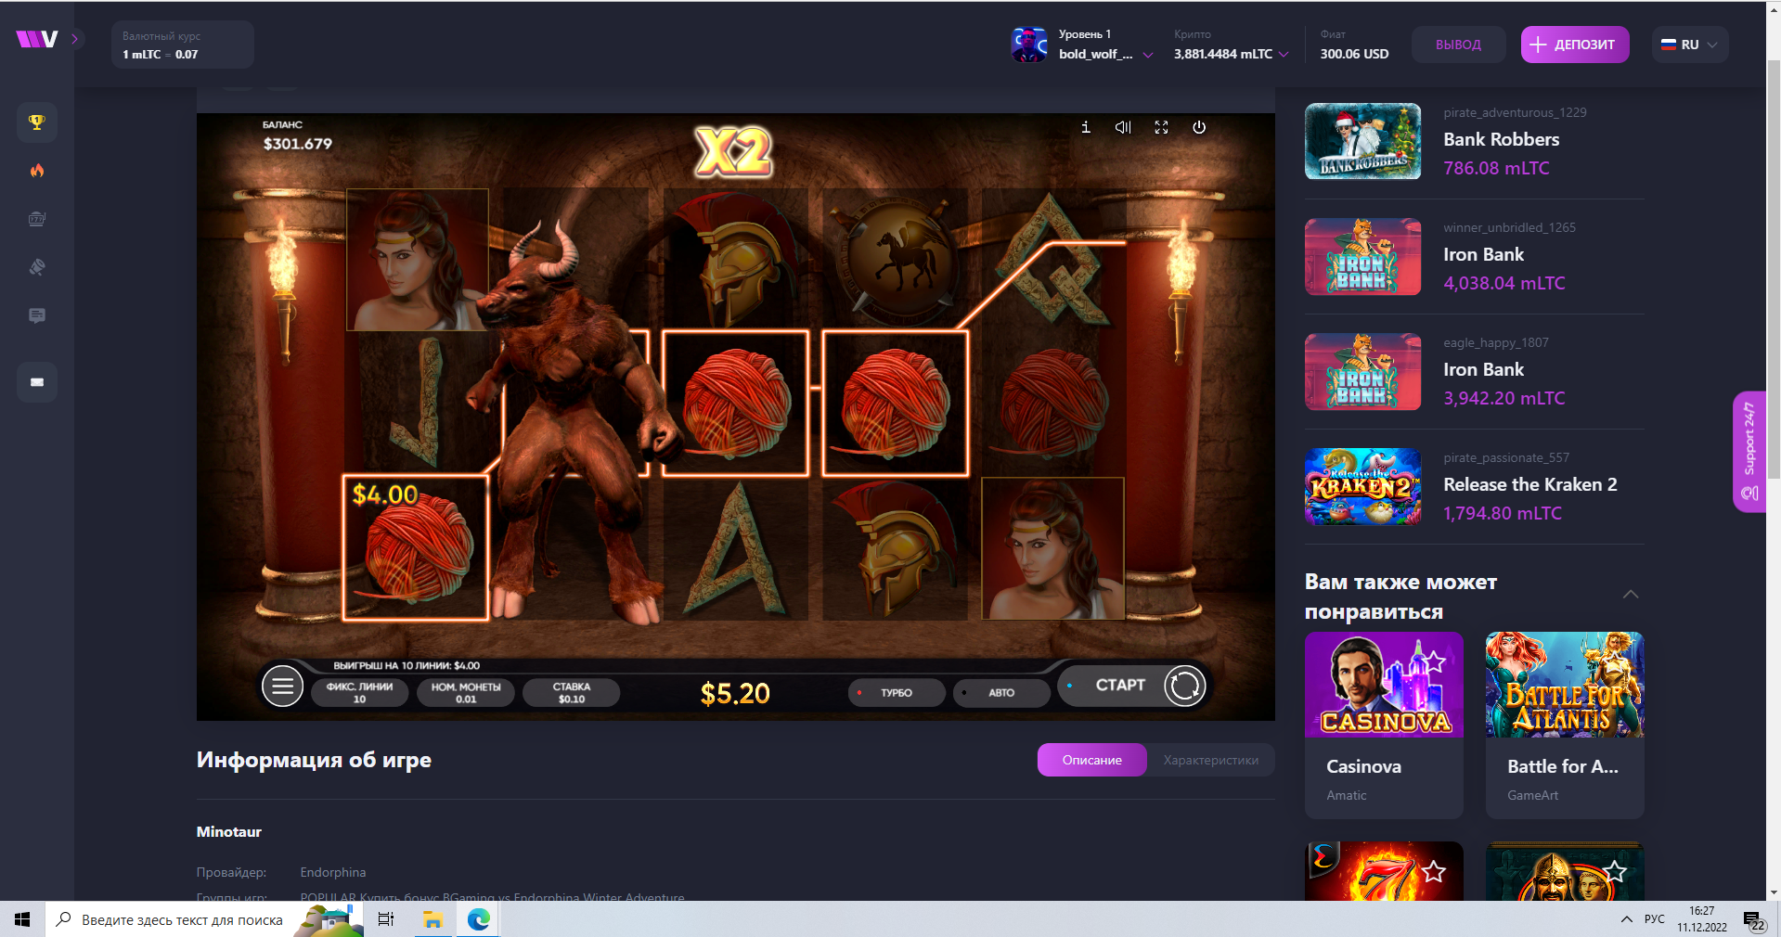The width and height of the screenshot is (1781, 937).
Task: Click the Вывод withdrawal button
Action: click(1458, 45)
